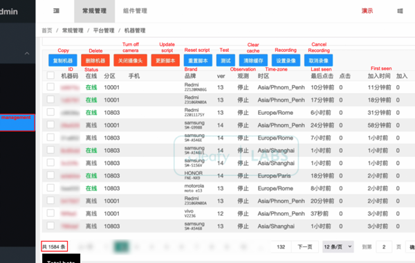Collapse the sidebar section with up chevron
415x263 pixels.
pyautogui.click(x=27, y=53)
